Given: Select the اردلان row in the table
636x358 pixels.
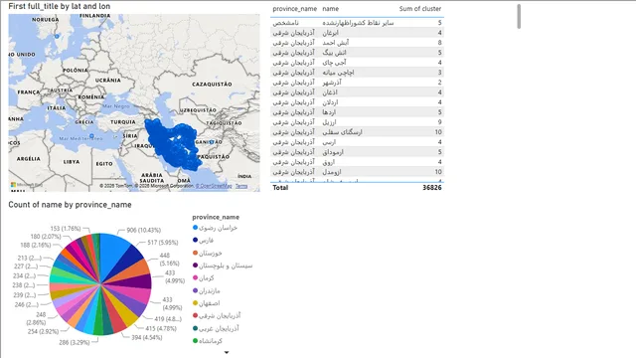Looking at the screenshot, I should coord(357,102).
